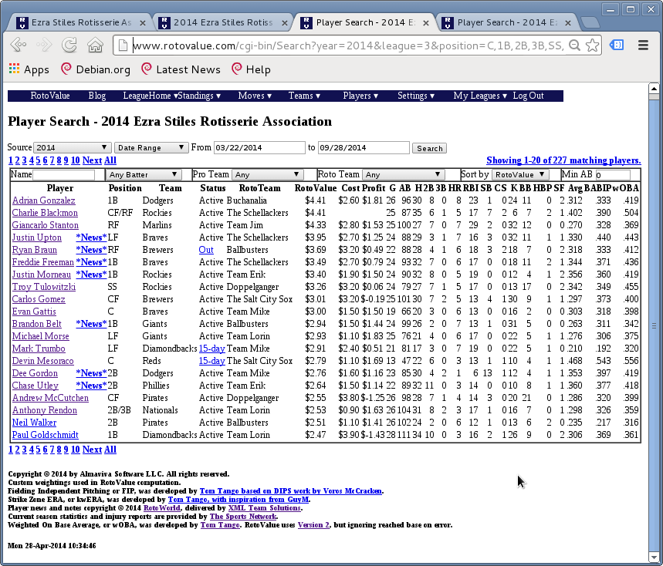Open the Blog nav item

(x=96, y=96)
